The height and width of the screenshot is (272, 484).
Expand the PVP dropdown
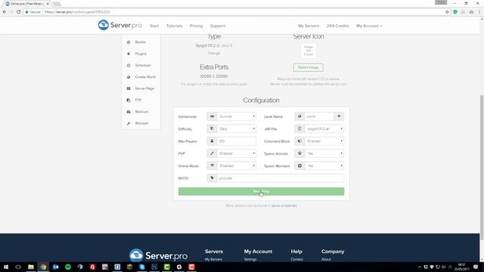237,153
